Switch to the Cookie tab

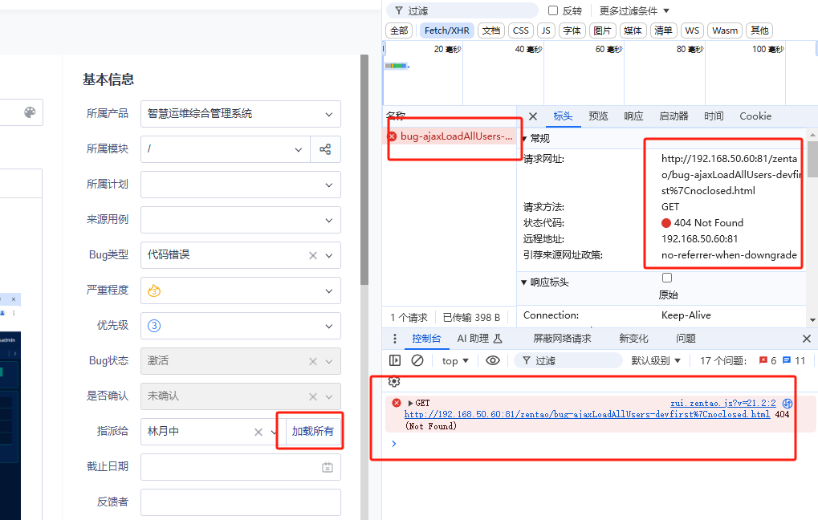coord(755,116)
